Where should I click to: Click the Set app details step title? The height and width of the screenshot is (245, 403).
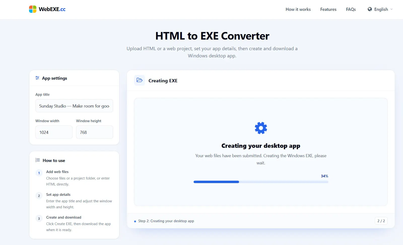(58, 195)
